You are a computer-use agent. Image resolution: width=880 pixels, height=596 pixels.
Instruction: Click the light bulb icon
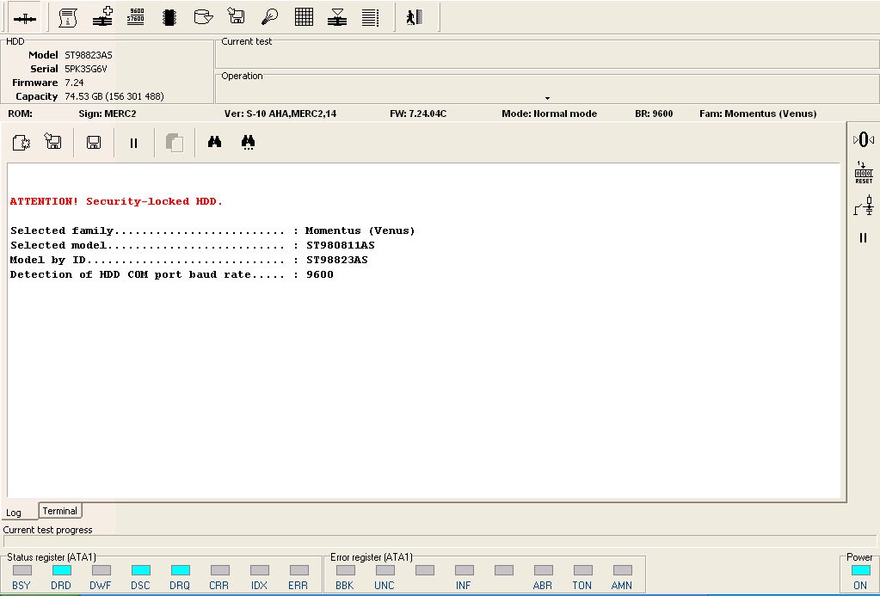click(270, 17)
